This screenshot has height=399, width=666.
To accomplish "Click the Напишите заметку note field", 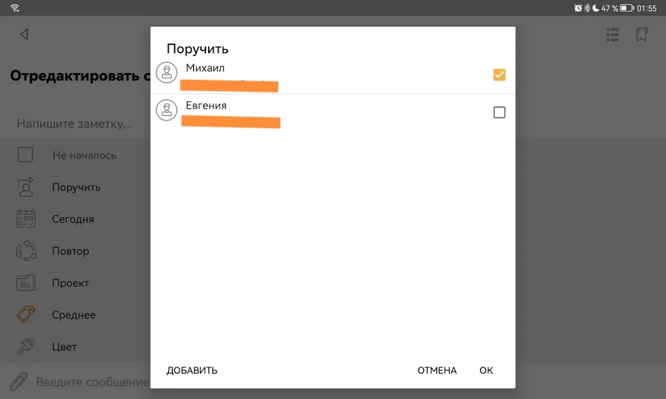I will tap(74, 124).
